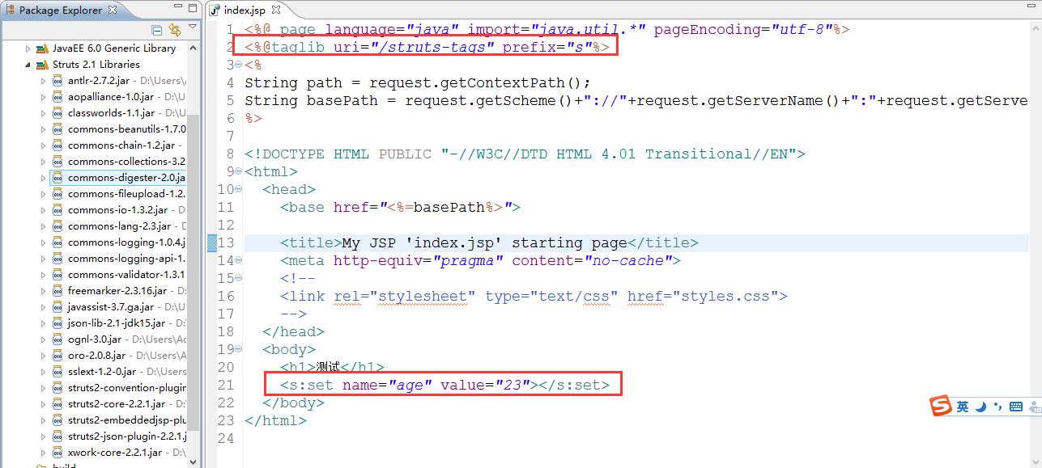This screenshot has width=1042, height=468.
Task: Select commons-logging-1.0.4 jar entry
Action: click(x=126, y=242)
